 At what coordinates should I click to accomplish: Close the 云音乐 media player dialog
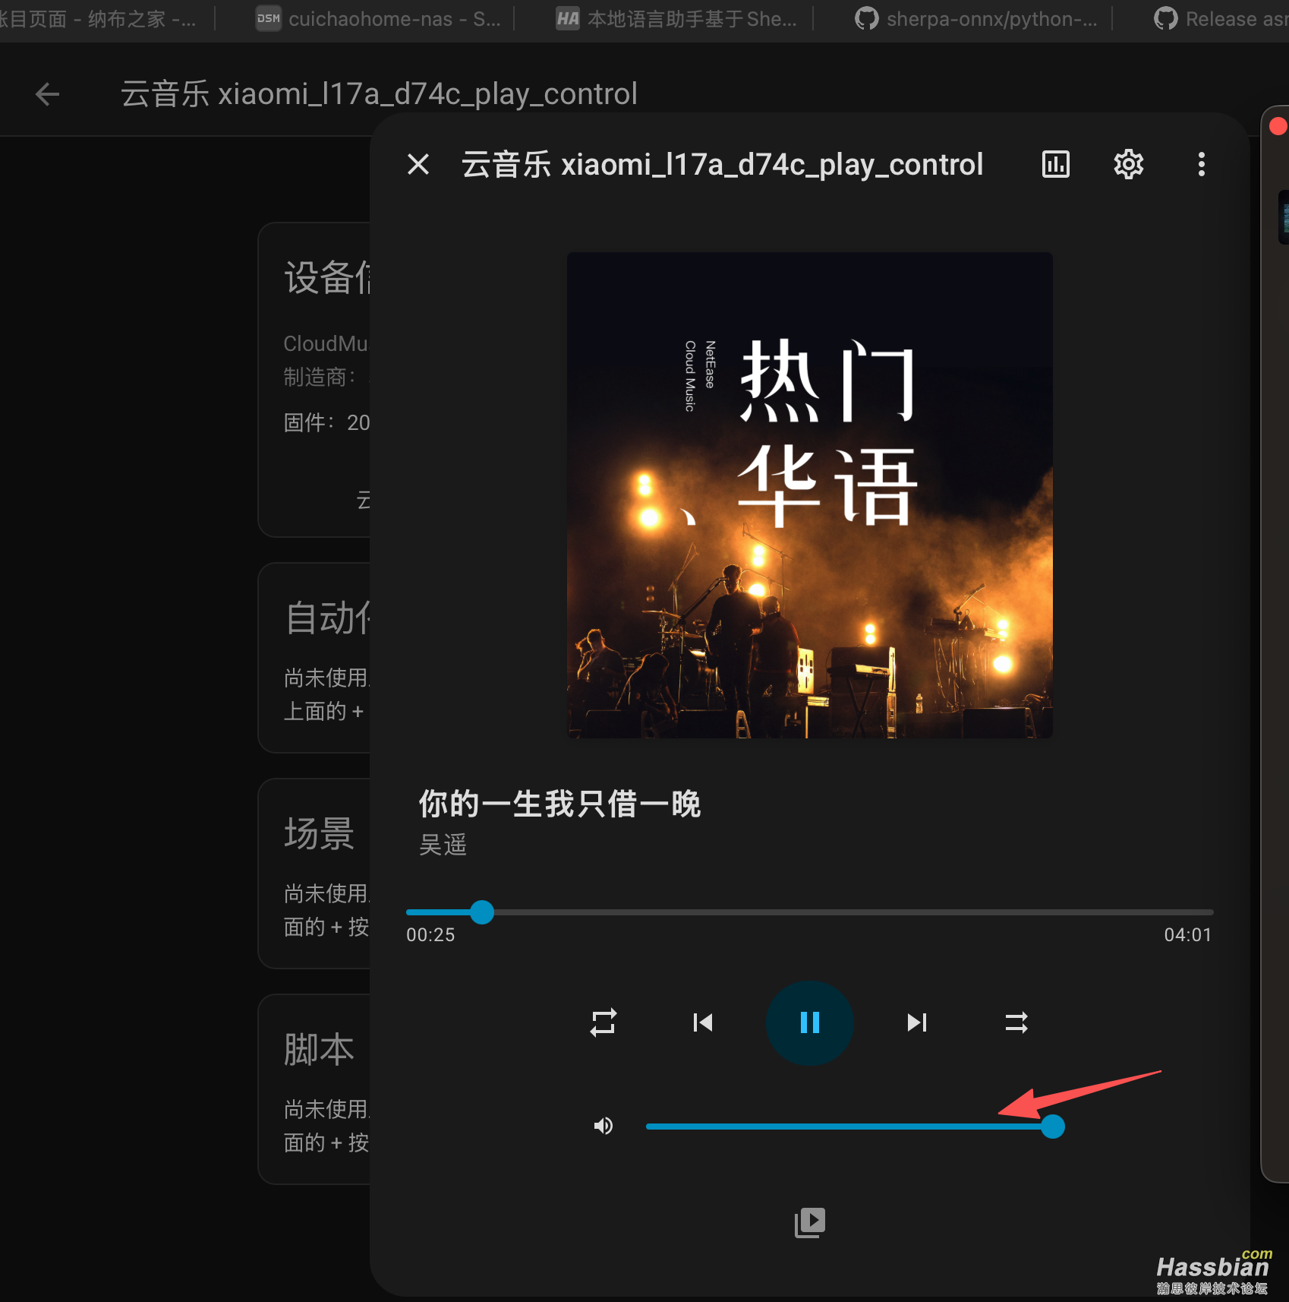418,164
